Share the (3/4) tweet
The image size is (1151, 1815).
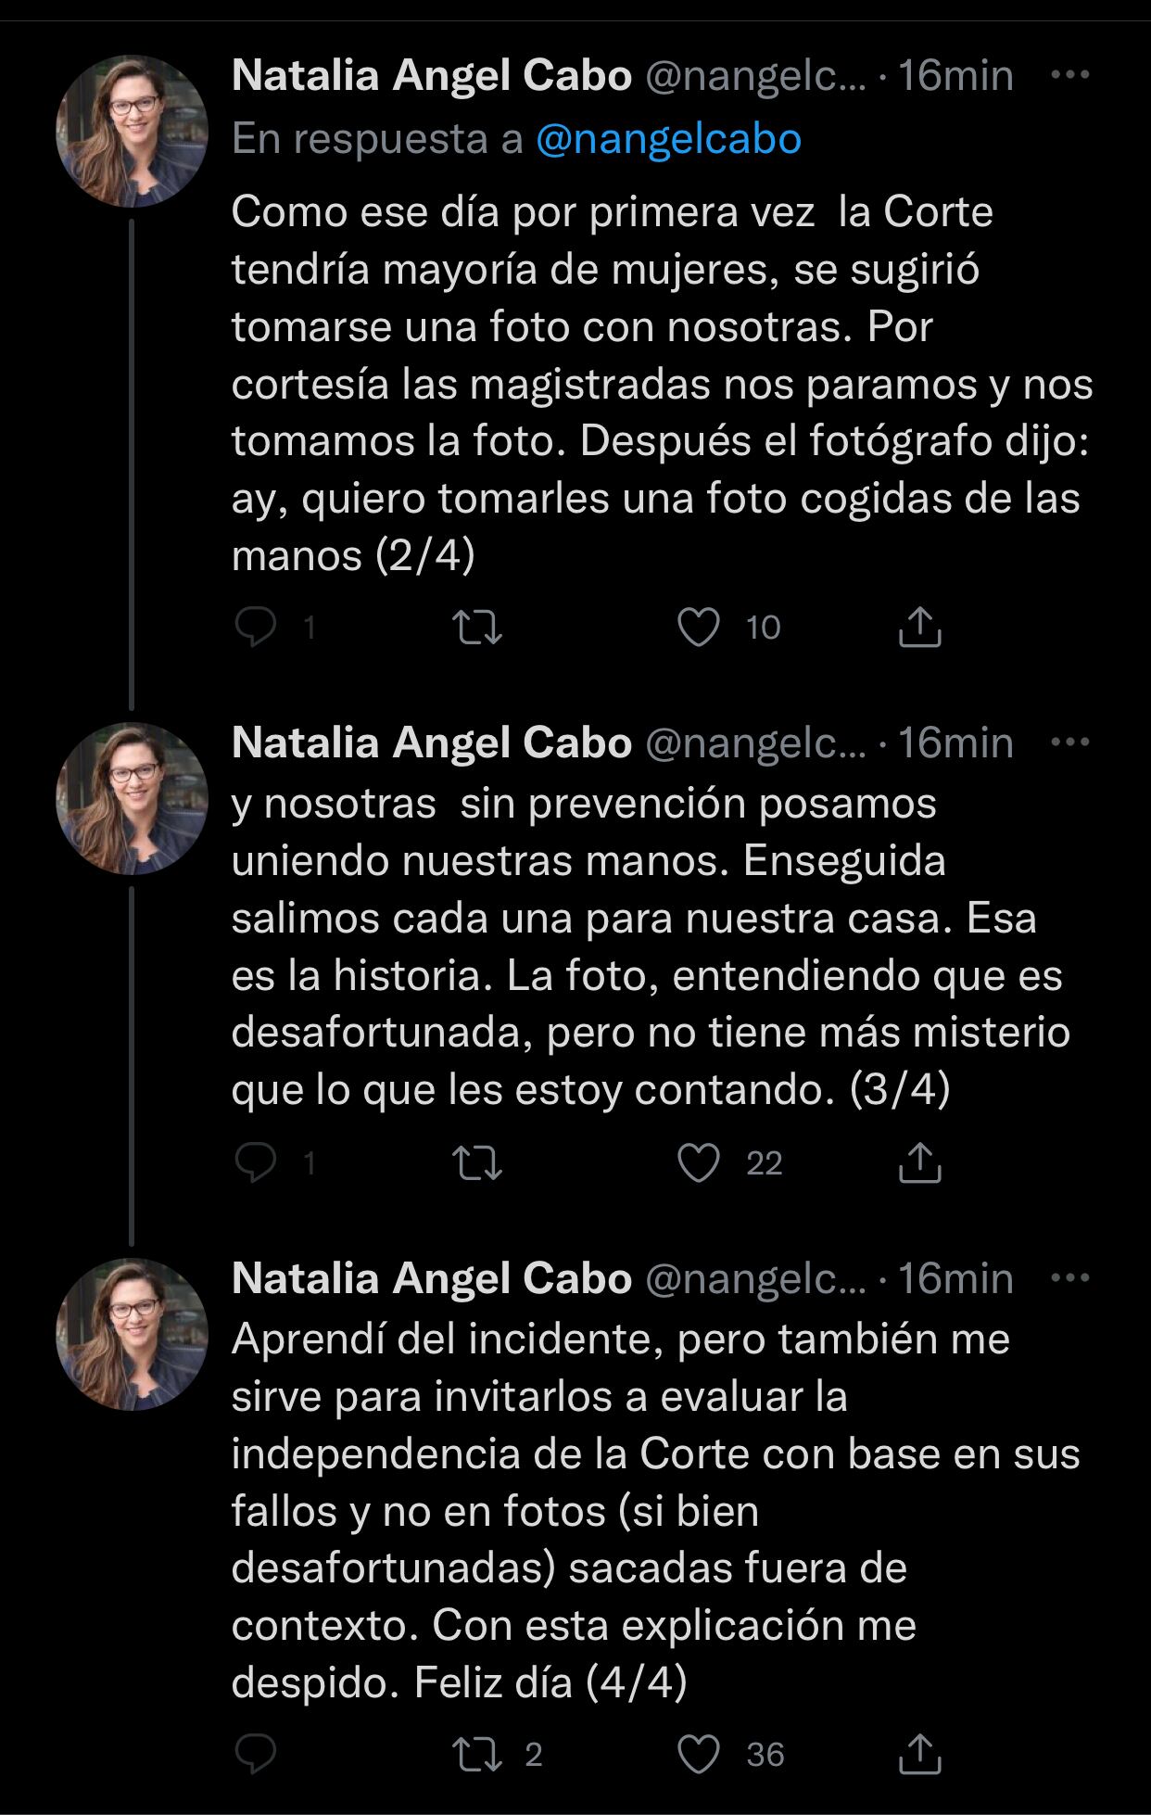919,1162
